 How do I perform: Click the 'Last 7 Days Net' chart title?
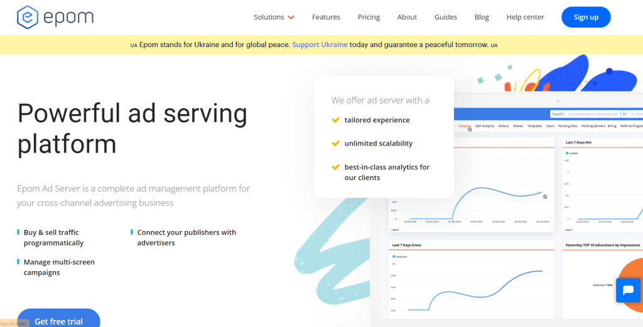(x=578, y=142)
